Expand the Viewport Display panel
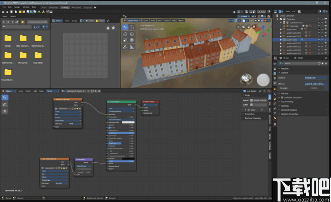Image resolution: width=331 pixels, height=202 pixels. coord(288,110)
